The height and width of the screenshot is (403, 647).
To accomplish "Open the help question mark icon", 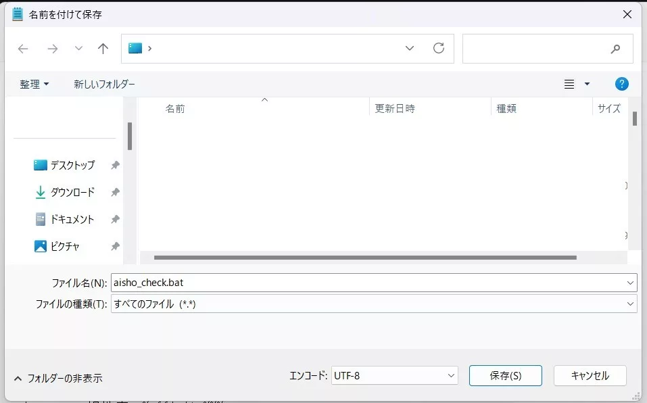I will click(622, 84).
